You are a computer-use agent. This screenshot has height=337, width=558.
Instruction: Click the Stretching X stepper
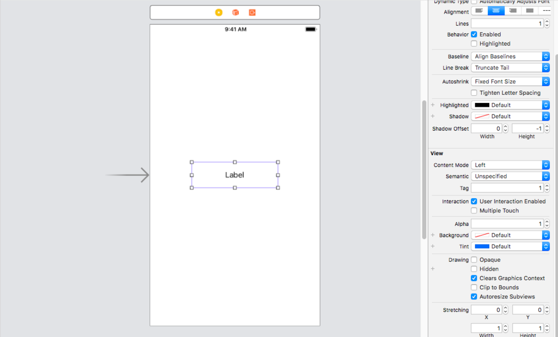505,310
